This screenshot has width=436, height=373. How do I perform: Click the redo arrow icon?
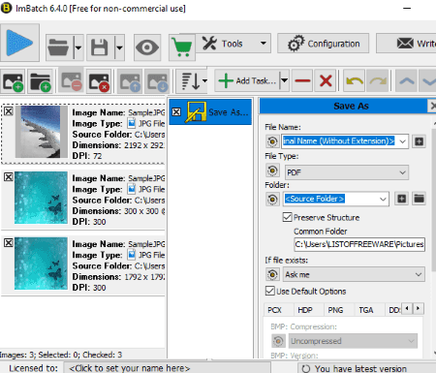click(x=377, y=80)
